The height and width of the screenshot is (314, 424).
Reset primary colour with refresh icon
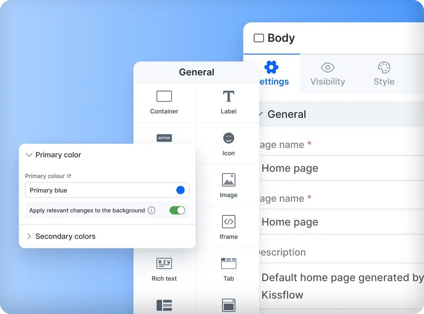[69, 176]
